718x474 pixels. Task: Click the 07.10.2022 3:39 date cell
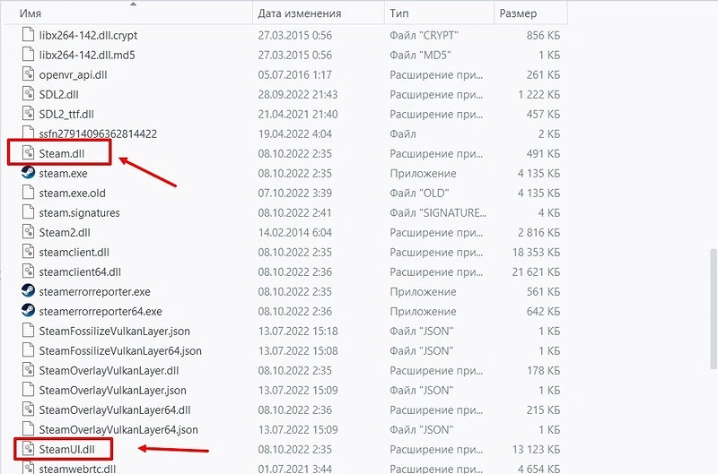coord(295,193)
